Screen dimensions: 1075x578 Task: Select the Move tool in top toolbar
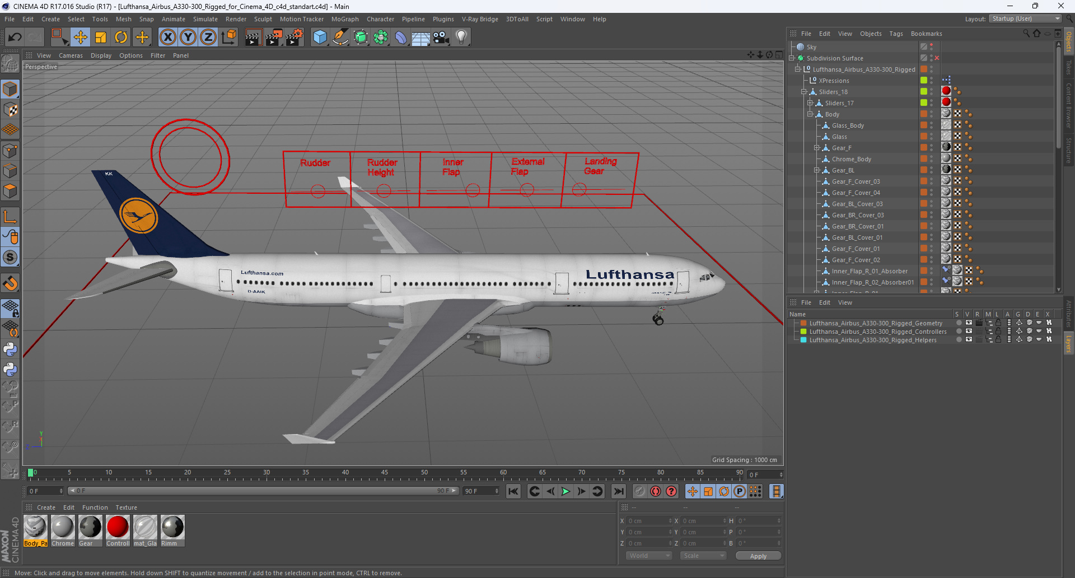[x=81, y=38]
